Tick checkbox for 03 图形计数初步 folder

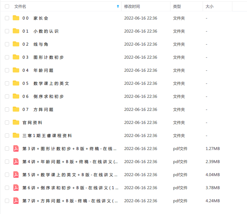[x=7, y=57]
